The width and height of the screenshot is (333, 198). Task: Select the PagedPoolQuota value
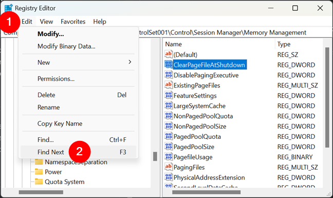coord(197,137)
